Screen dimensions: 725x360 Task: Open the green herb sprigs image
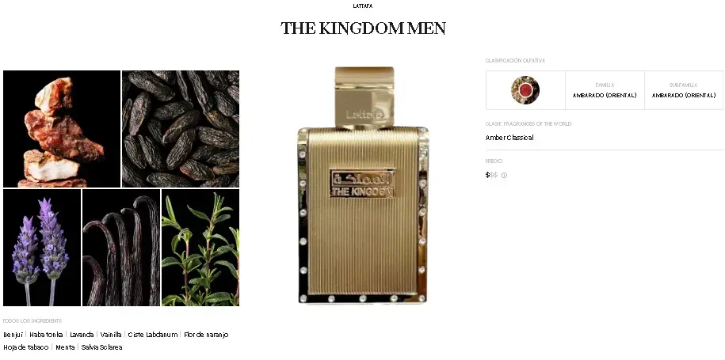coord(200,248)
